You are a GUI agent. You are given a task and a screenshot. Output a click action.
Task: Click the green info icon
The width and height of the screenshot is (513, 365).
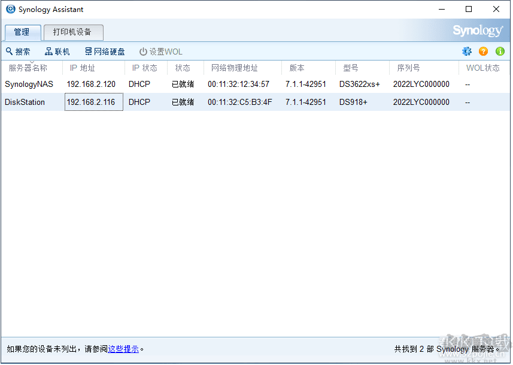point(500,52)
